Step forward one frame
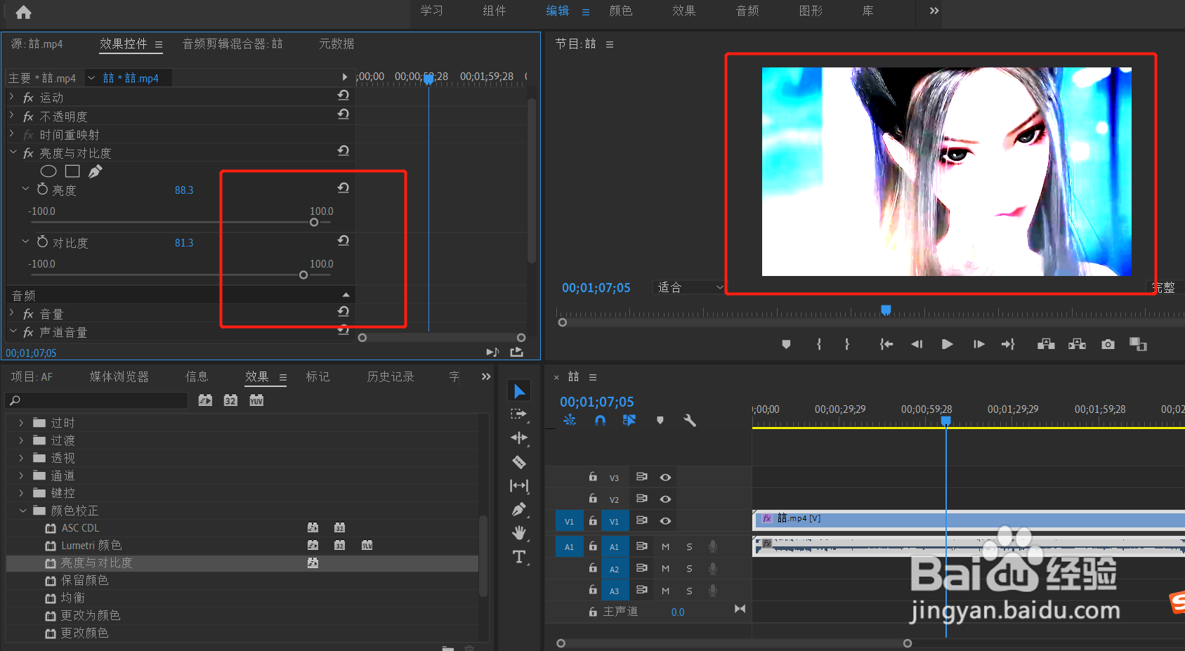The width and height of the screenshot is (1185, 651). pos(978,344)
